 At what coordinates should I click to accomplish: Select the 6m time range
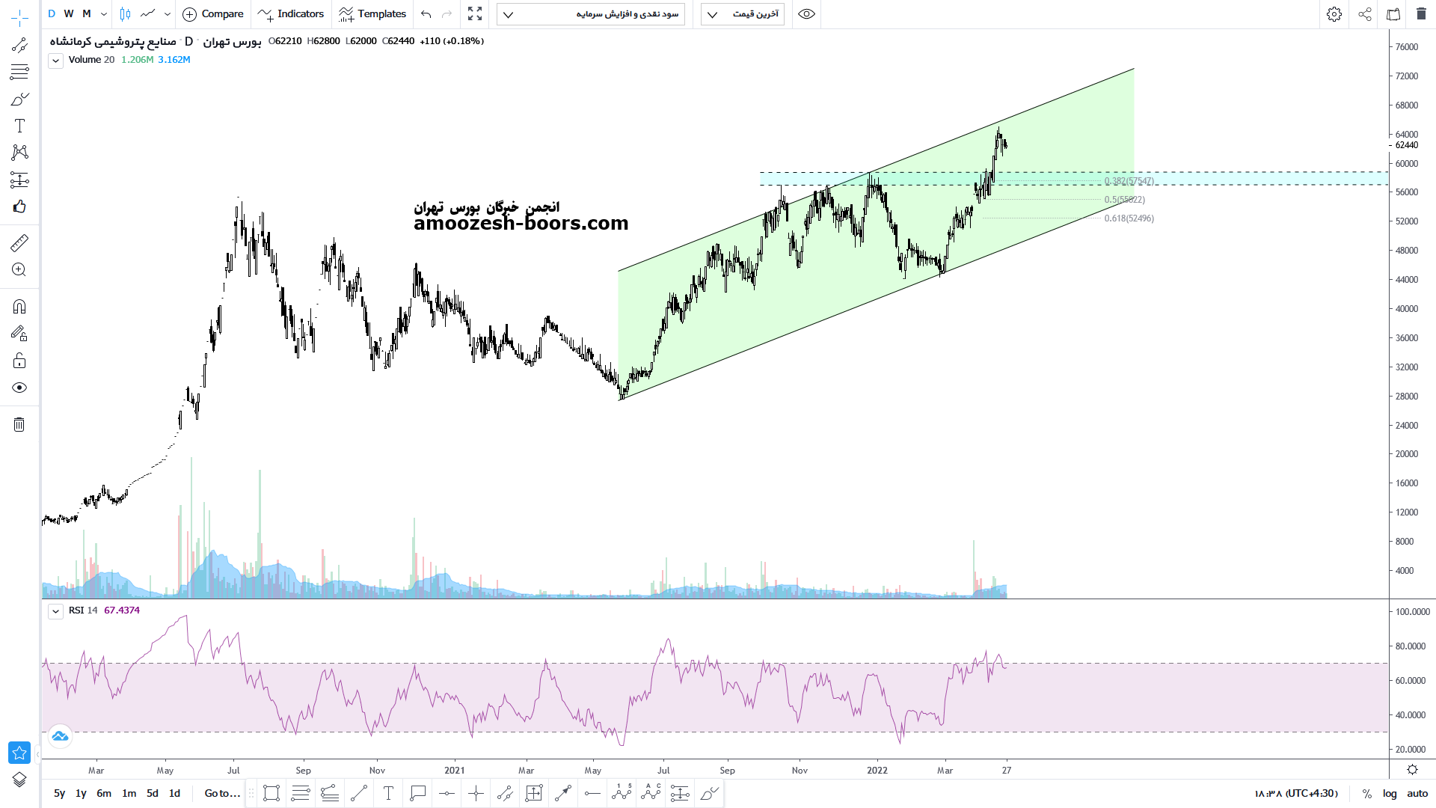click(104, 793)
